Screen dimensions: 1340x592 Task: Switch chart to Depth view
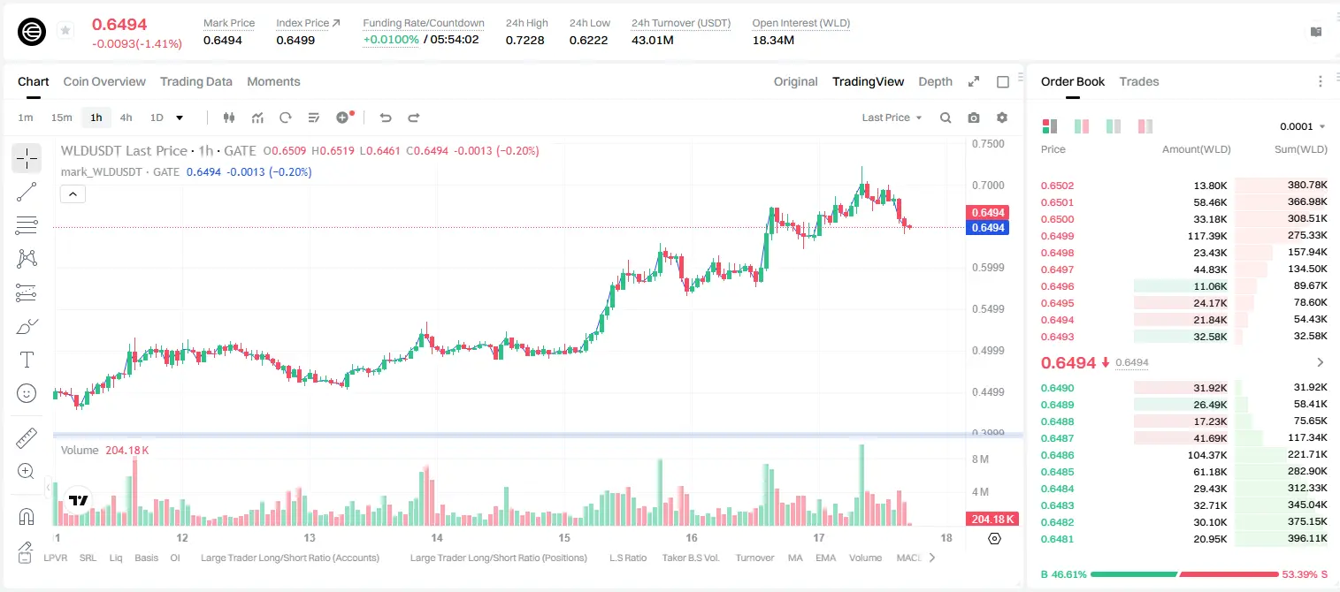tap(935, 81)
